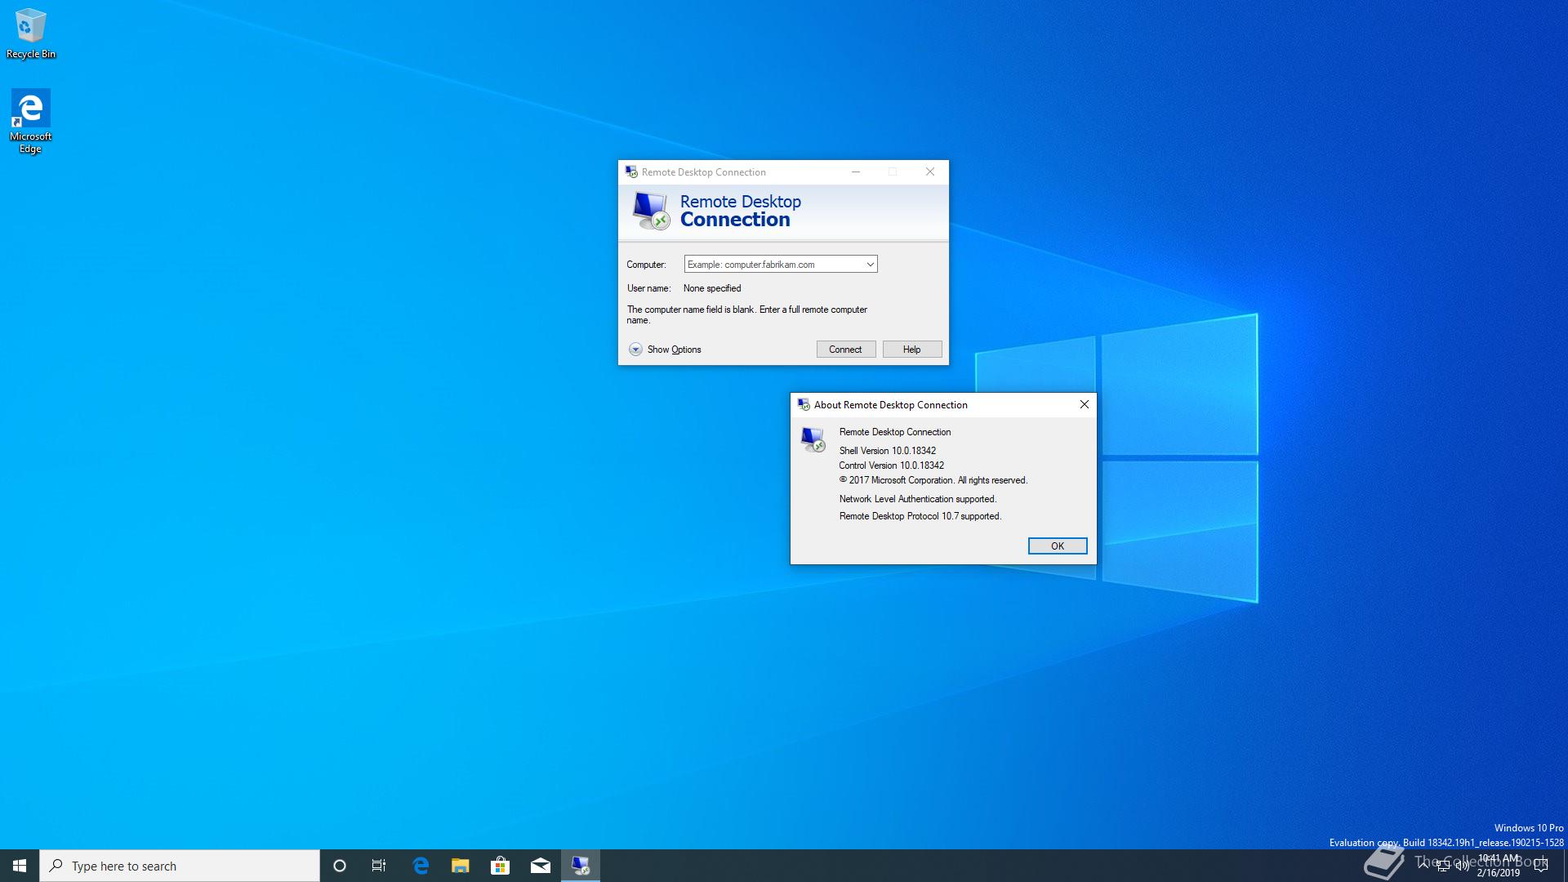Close the About Remote Desktop Connection dialog
This screenshot has height=882, width=1568.
1085,405
